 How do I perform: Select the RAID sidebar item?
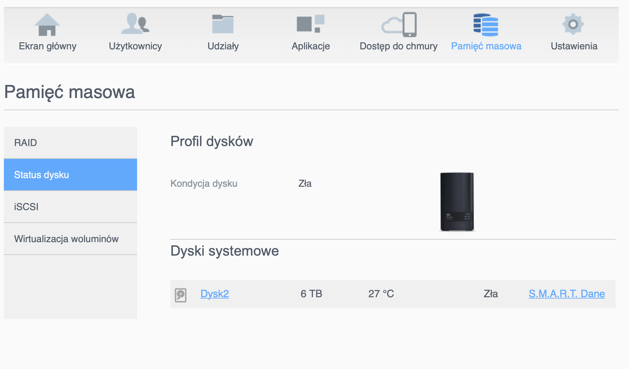(70, 143)
